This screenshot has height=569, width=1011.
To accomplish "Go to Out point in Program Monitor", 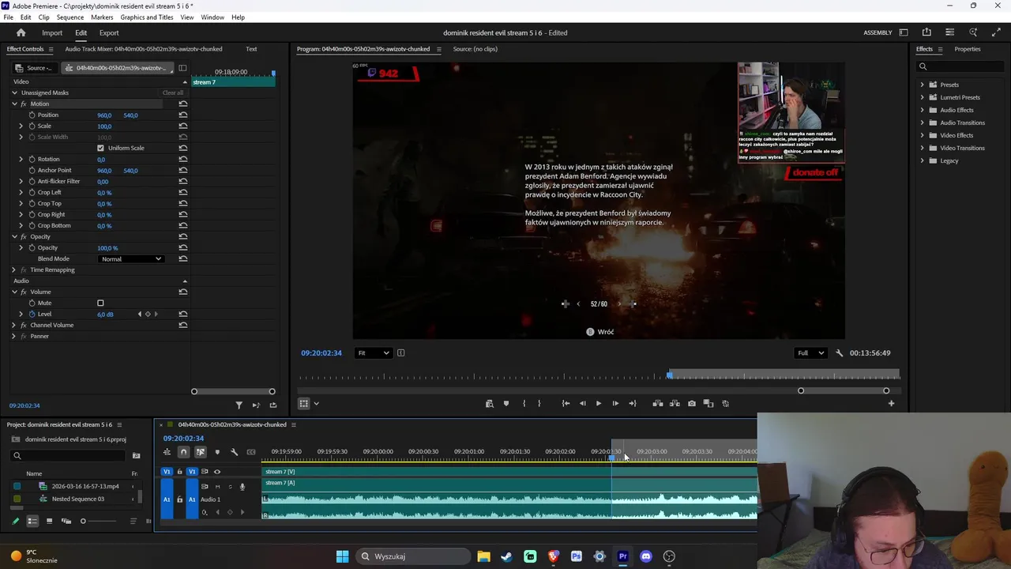I will point(632,404).
